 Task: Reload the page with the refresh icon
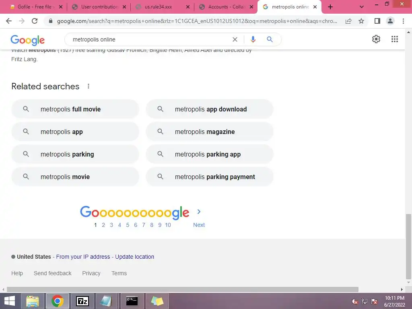point(35,21)
